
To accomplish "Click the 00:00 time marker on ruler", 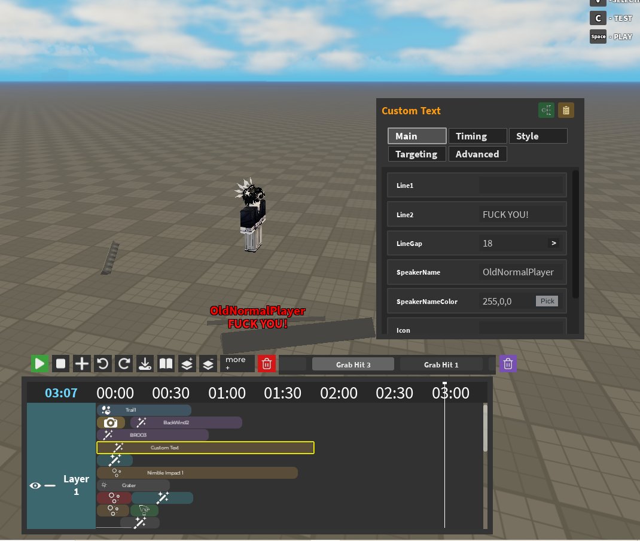I will coord(115,393).
